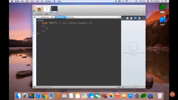
Task: Open Notification Center icon in menu bar
Action: click(166, 1)
